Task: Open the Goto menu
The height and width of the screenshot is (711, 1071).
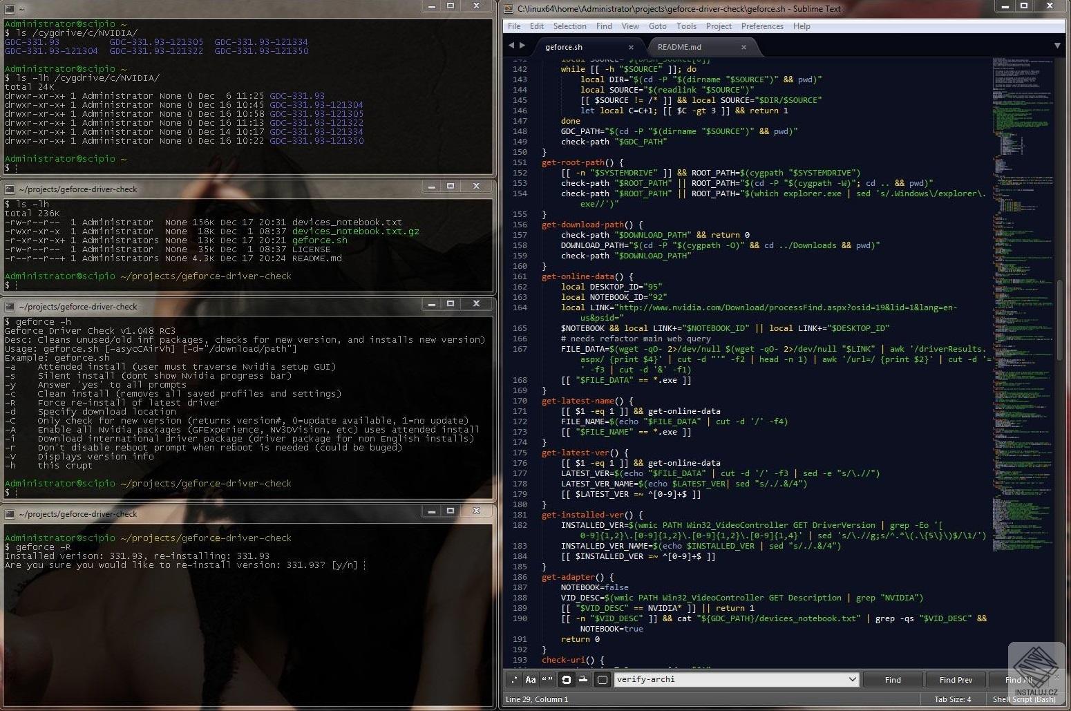Action: coord(658,26)
